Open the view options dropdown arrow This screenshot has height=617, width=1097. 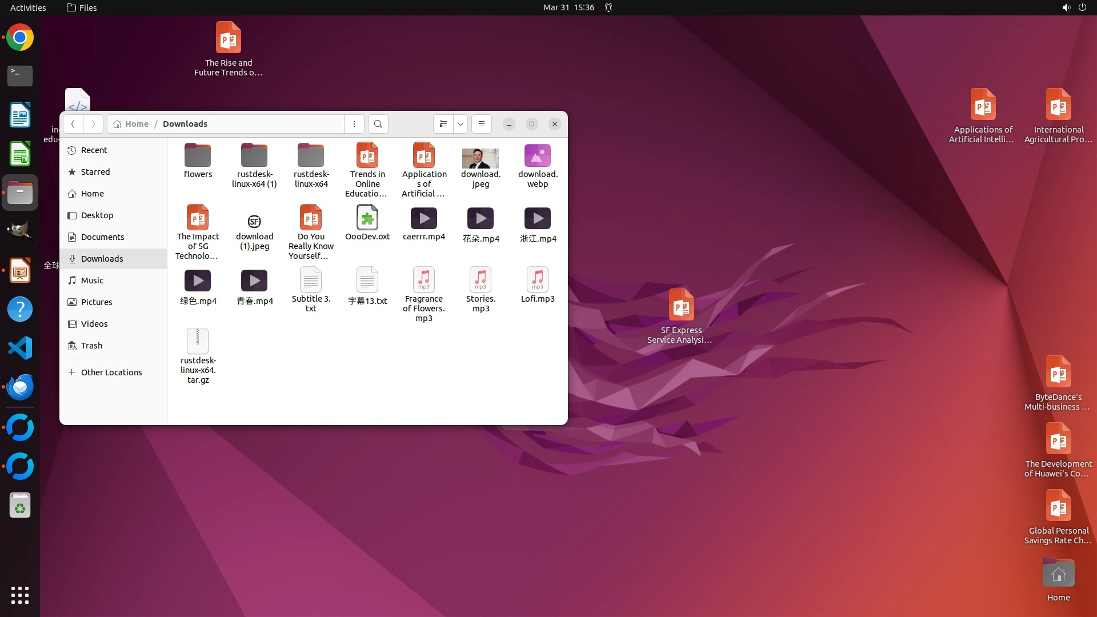pos(461,124)
